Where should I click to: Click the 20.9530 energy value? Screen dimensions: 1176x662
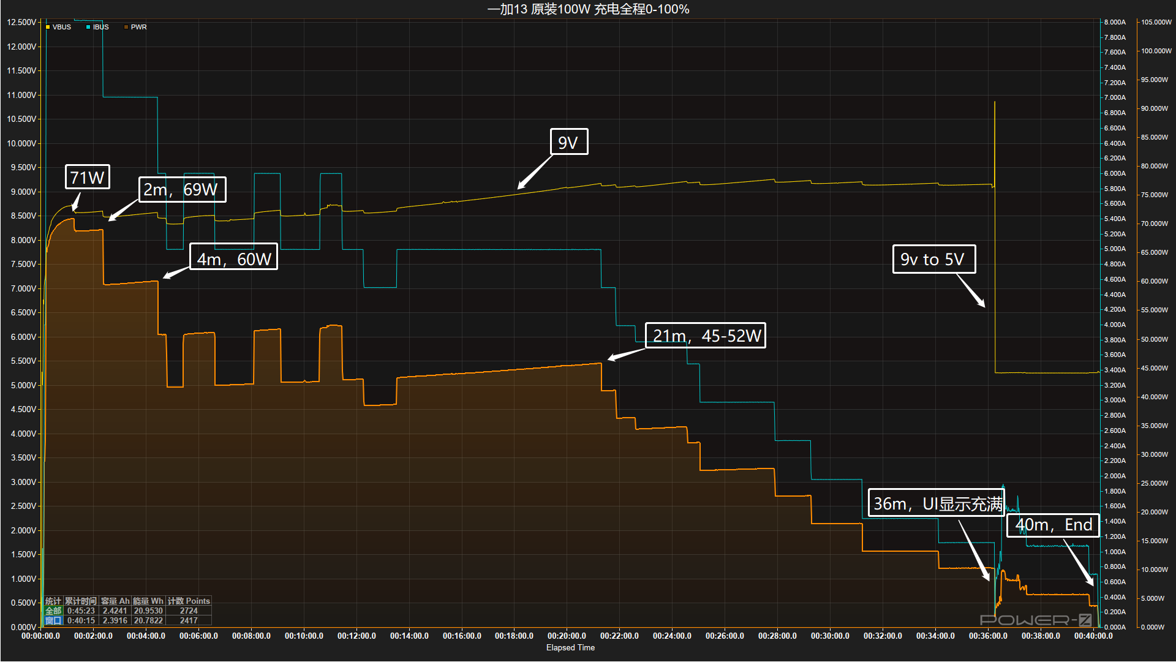[x=148, y=611]
